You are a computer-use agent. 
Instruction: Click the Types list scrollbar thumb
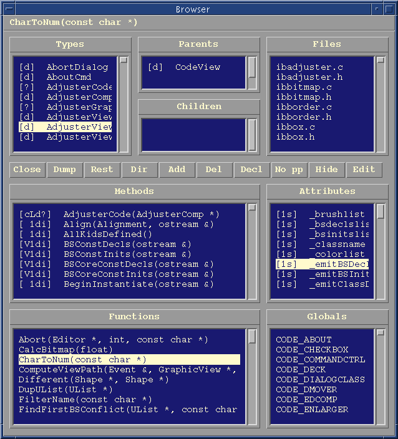(124, 60)
